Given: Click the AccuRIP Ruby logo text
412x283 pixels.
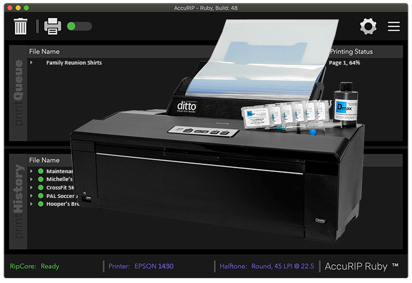Looking at the screenshot, I should click(361, 266).
